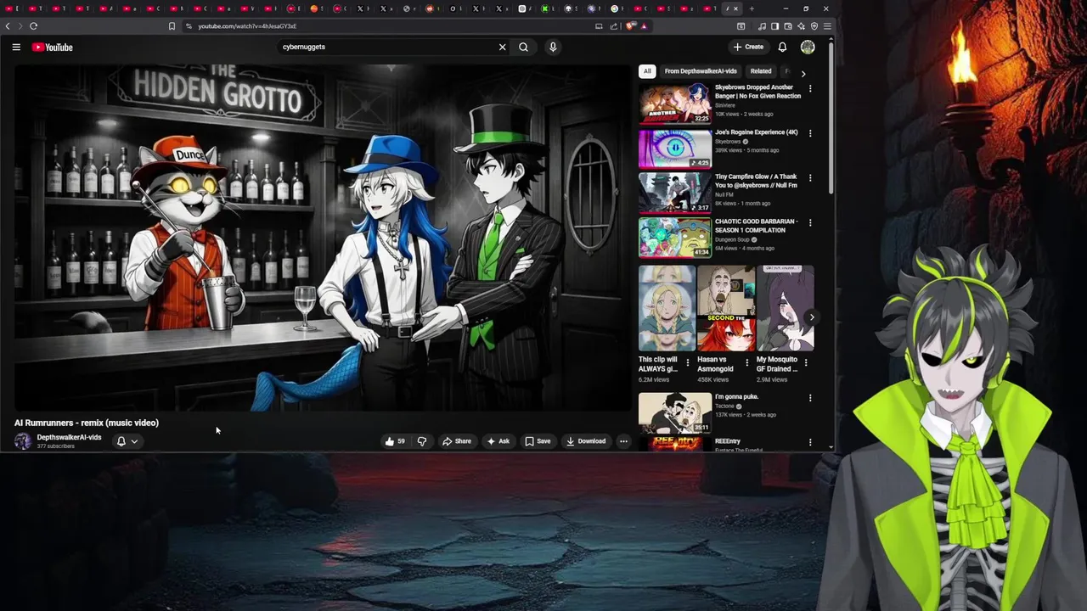Open the channel avatar beside DepthswalkerAI-vids
This screenshot has width=1087, height=611.
(23, 441)
